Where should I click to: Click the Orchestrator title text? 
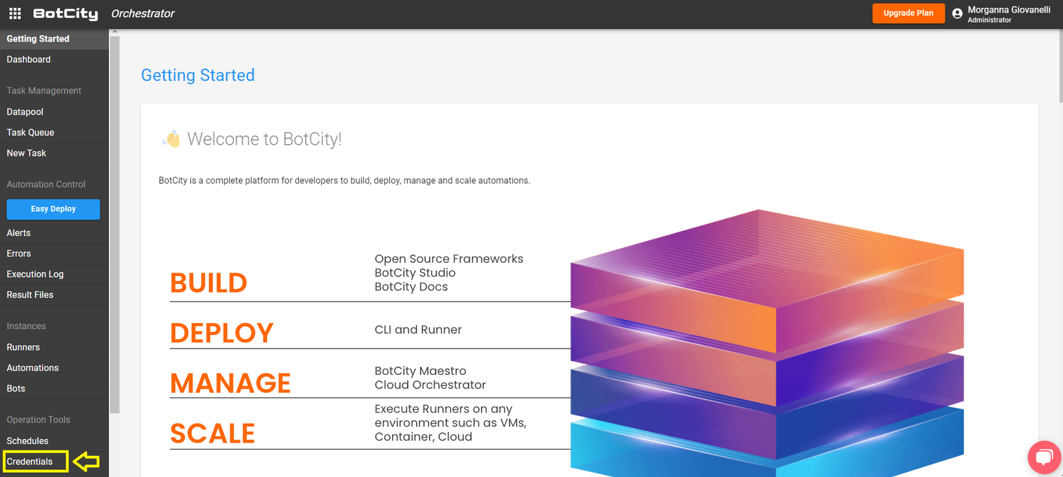(143, 13)
